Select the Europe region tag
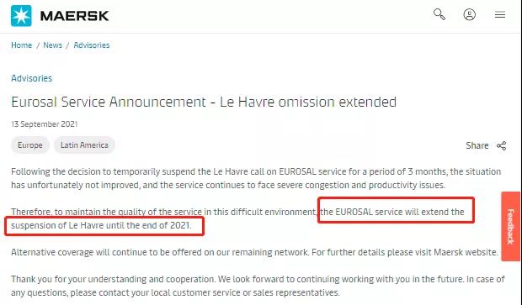Image resolution: width=522 pixels, height=305 pixels. [30, 145]
